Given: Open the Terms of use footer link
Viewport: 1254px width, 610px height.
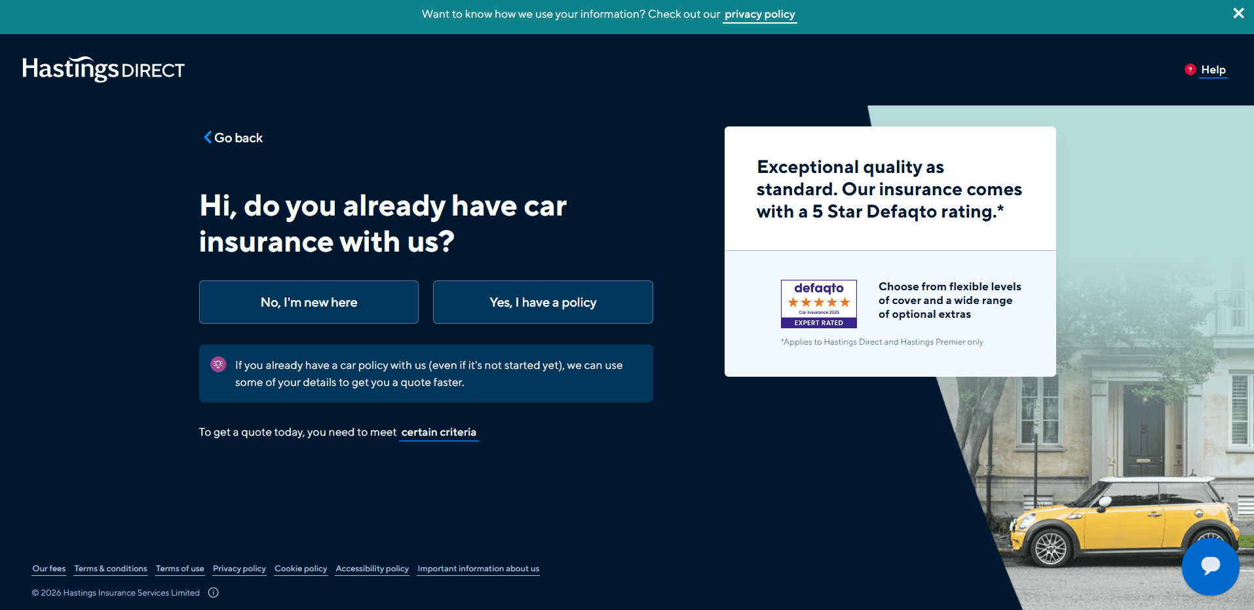Looking at the screenshot, I should (x=180, y=569).
